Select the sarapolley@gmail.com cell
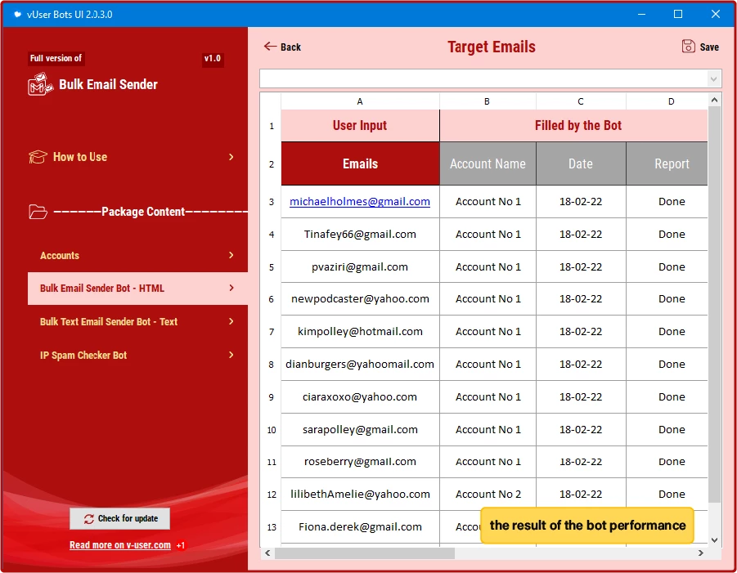 pos(360,430)
